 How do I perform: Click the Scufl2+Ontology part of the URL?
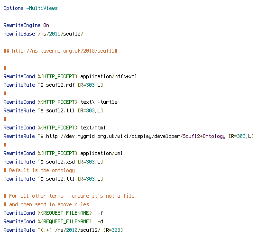pyautogui.click(x=204, y=136)
